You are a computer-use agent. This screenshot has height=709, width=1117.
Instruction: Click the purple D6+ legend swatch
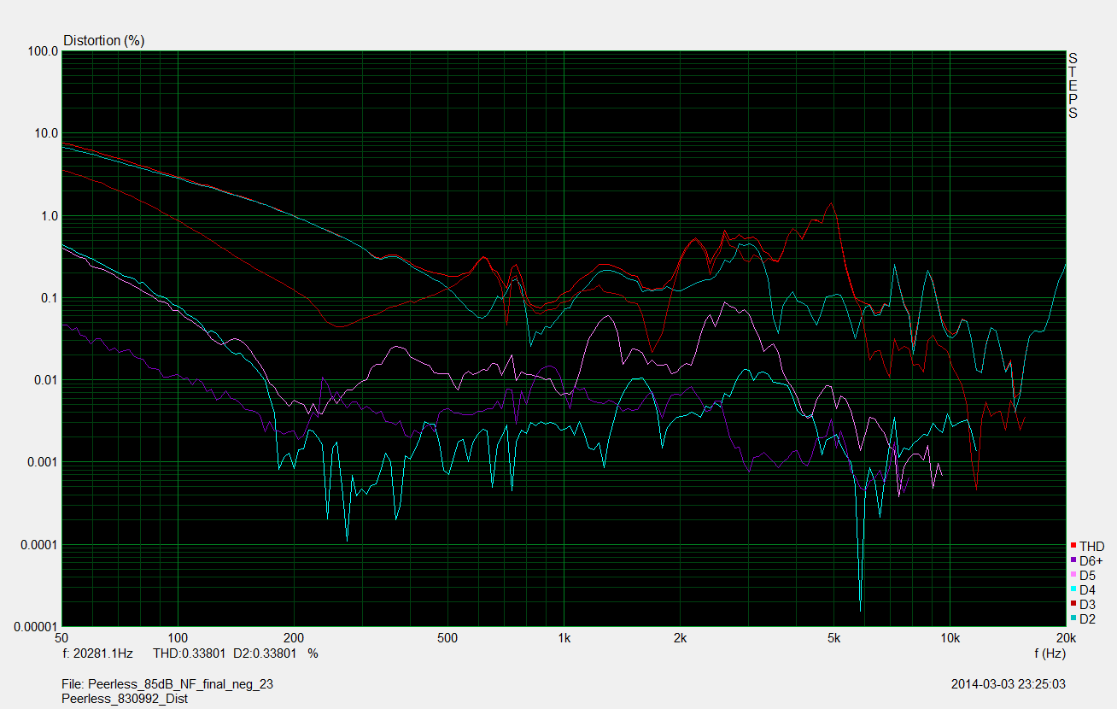pyautogui.click(x=1073, y=560)
